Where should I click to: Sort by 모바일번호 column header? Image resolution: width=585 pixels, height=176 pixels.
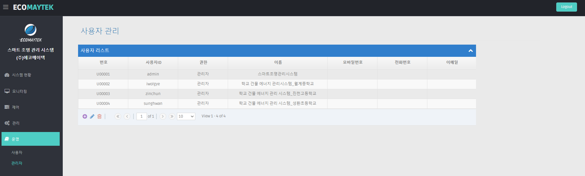pyautogui.click(x=353, y=62)
